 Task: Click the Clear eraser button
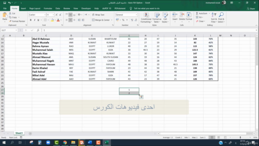tap(200, 21)
